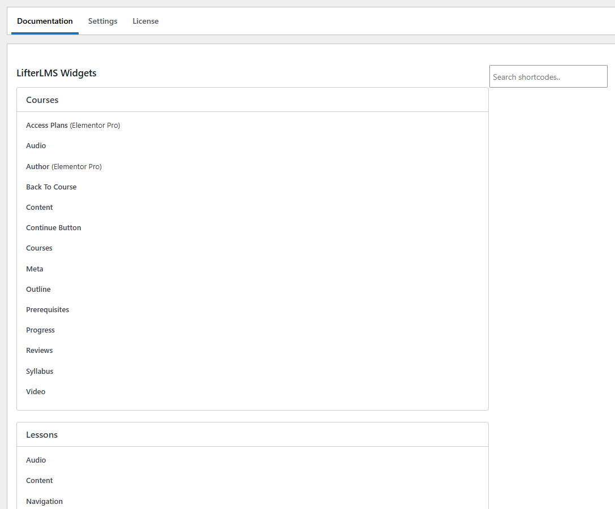Open the License tab
This screenshot has width=615, height=509.
(145, 21)
